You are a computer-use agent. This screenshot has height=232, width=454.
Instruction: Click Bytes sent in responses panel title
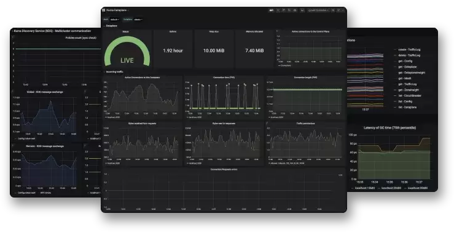[224, 123]
